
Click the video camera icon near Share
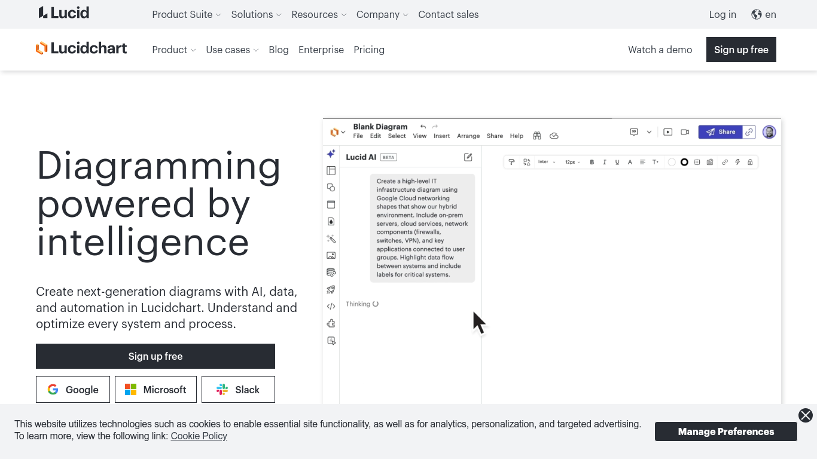[x=685, y=132]
